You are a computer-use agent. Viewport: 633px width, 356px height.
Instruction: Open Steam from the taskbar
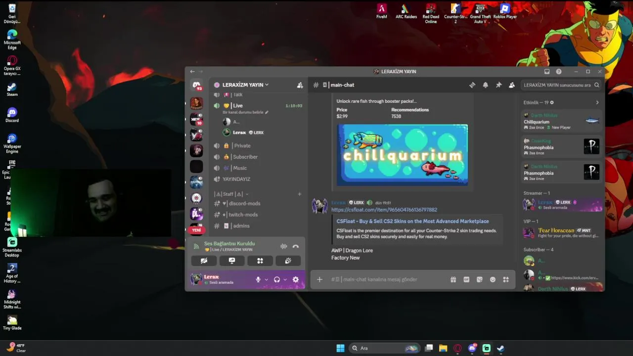click(x=500, y=348)
